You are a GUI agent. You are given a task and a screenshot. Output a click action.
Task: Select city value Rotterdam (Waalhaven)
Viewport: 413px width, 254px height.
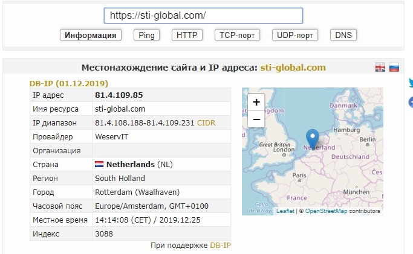[137, 192]
